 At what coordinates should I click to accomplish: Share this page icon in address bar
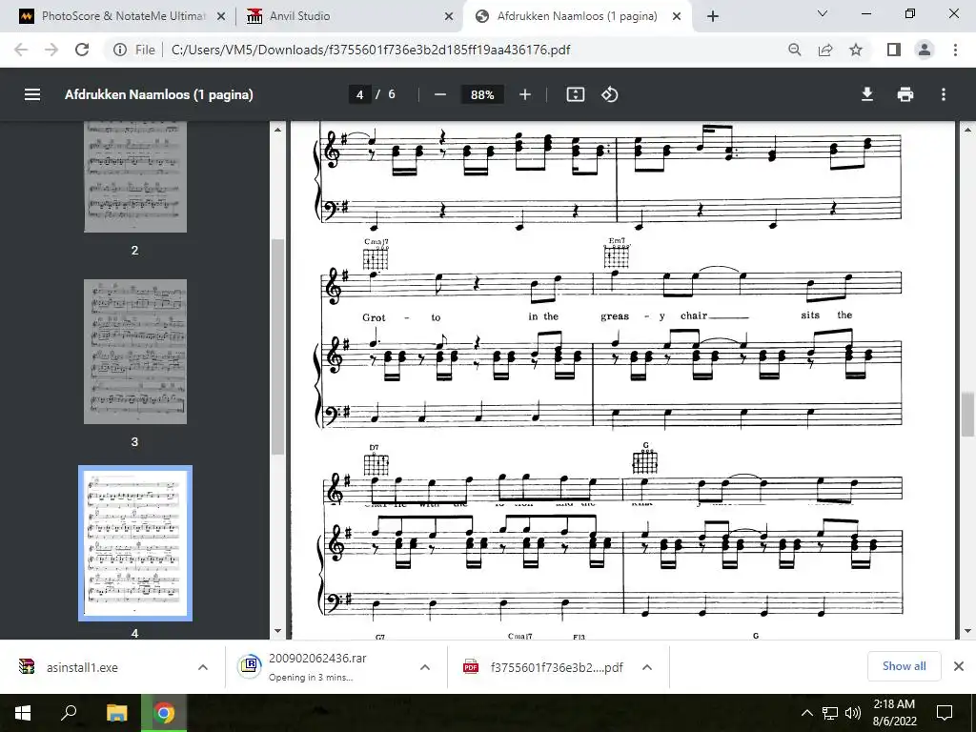(x=825, y=50)
